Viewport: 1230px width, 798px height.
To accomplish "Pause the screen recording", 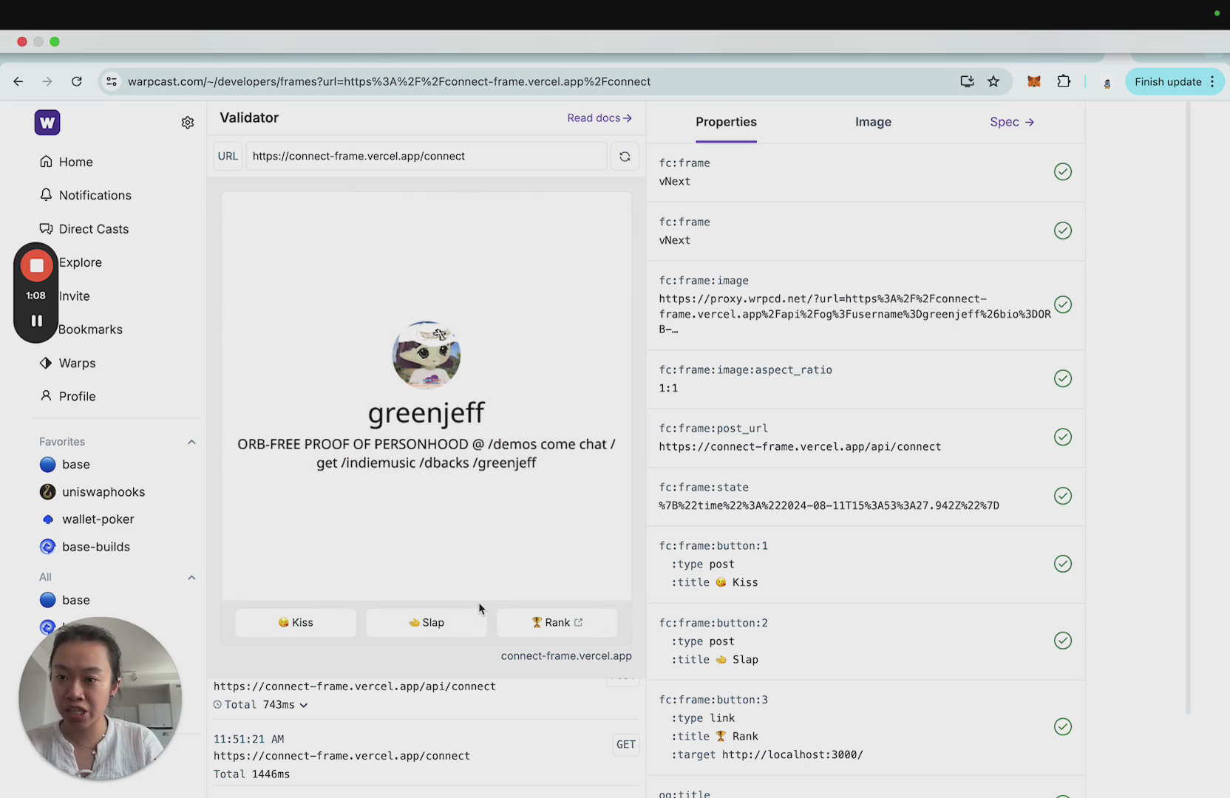I will pos(36,321).
